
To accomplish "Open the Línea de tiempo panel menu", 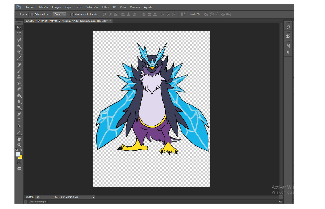I will click(x=280, y=202).
